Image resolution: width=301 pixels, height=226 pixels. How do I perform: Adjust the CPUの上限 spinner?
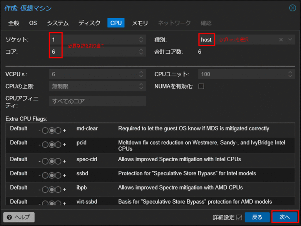141,86
